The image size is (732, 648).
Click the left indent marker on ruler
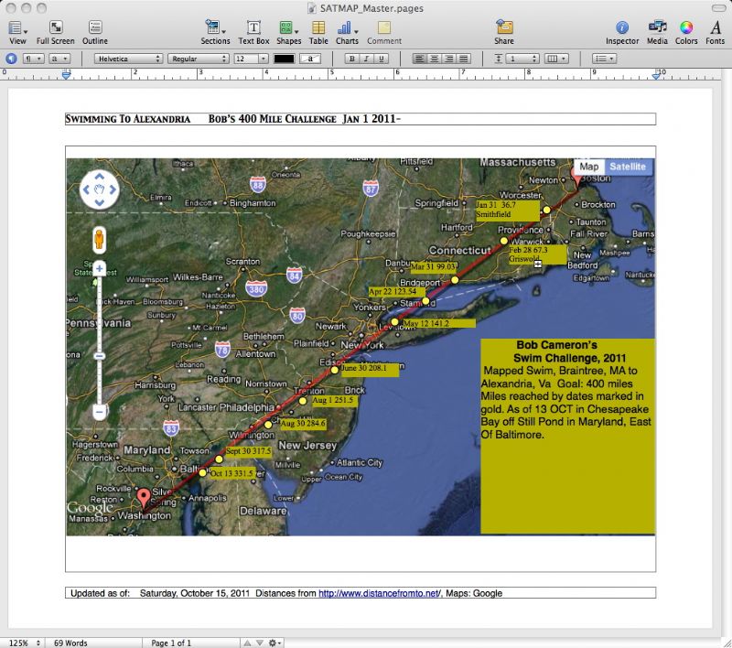click(66, 74)
